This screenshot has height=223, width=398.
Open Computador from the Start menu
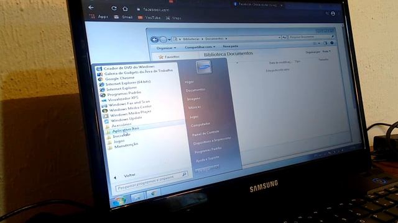(x=200, y=125)
